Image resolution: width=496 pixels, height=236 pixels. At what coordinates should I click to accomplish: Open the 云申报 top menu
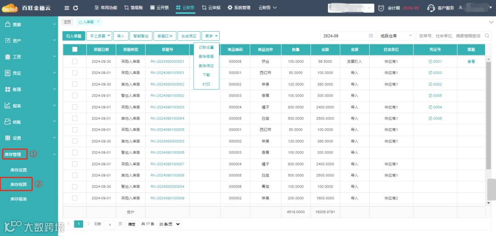click(211, 8)
